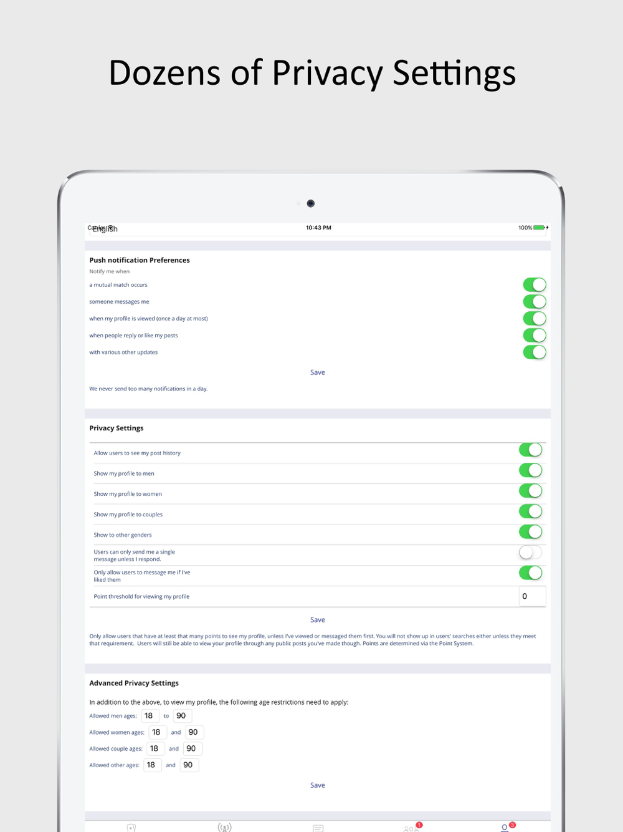Select the 'Allowed other ages:' label

[114, 765]
